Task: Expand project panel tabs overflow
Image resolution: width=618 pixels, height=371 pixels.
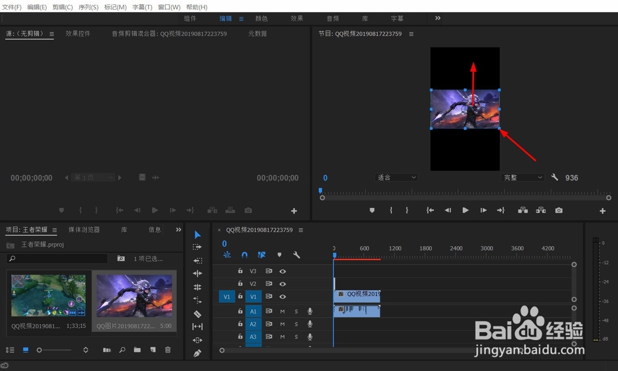Action: [x=179, y=229]
